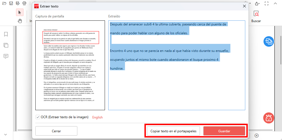Click the extracted word 'hundirse.'
Viewport: 282px width, 140px height.
point(117,68)
